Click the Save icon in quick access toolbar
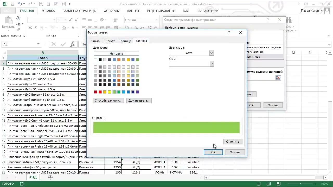Viewport: 333px width, 187px height. pos(13,4)
